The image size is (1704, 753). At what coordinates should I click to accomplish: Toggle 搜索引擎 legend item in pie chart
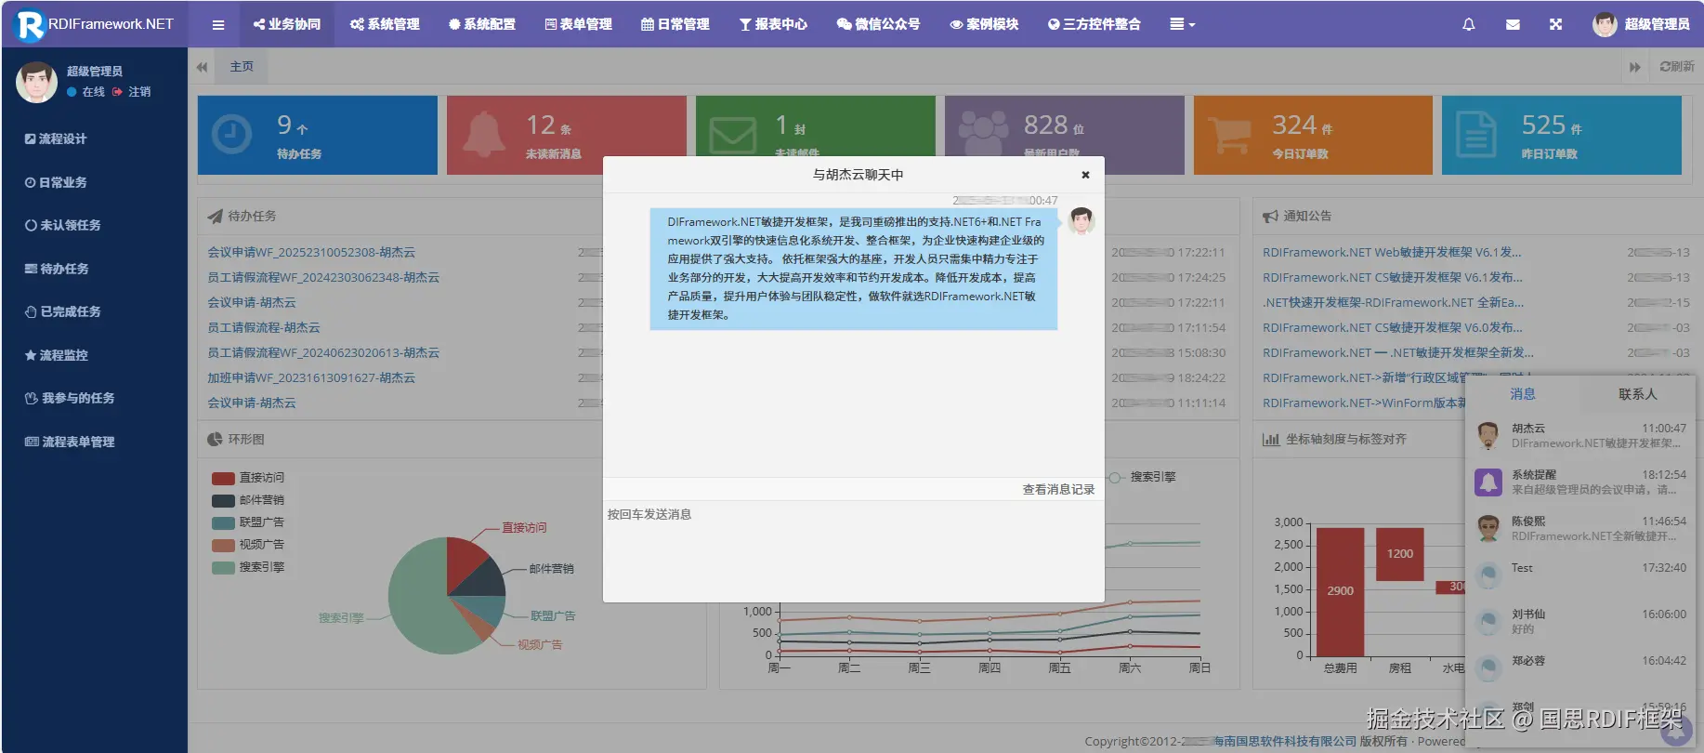coord(248,567)
